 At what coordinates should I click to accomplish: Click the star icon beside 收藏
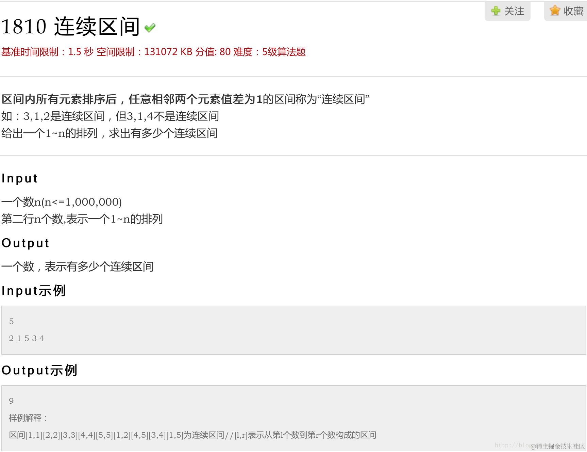555,11
